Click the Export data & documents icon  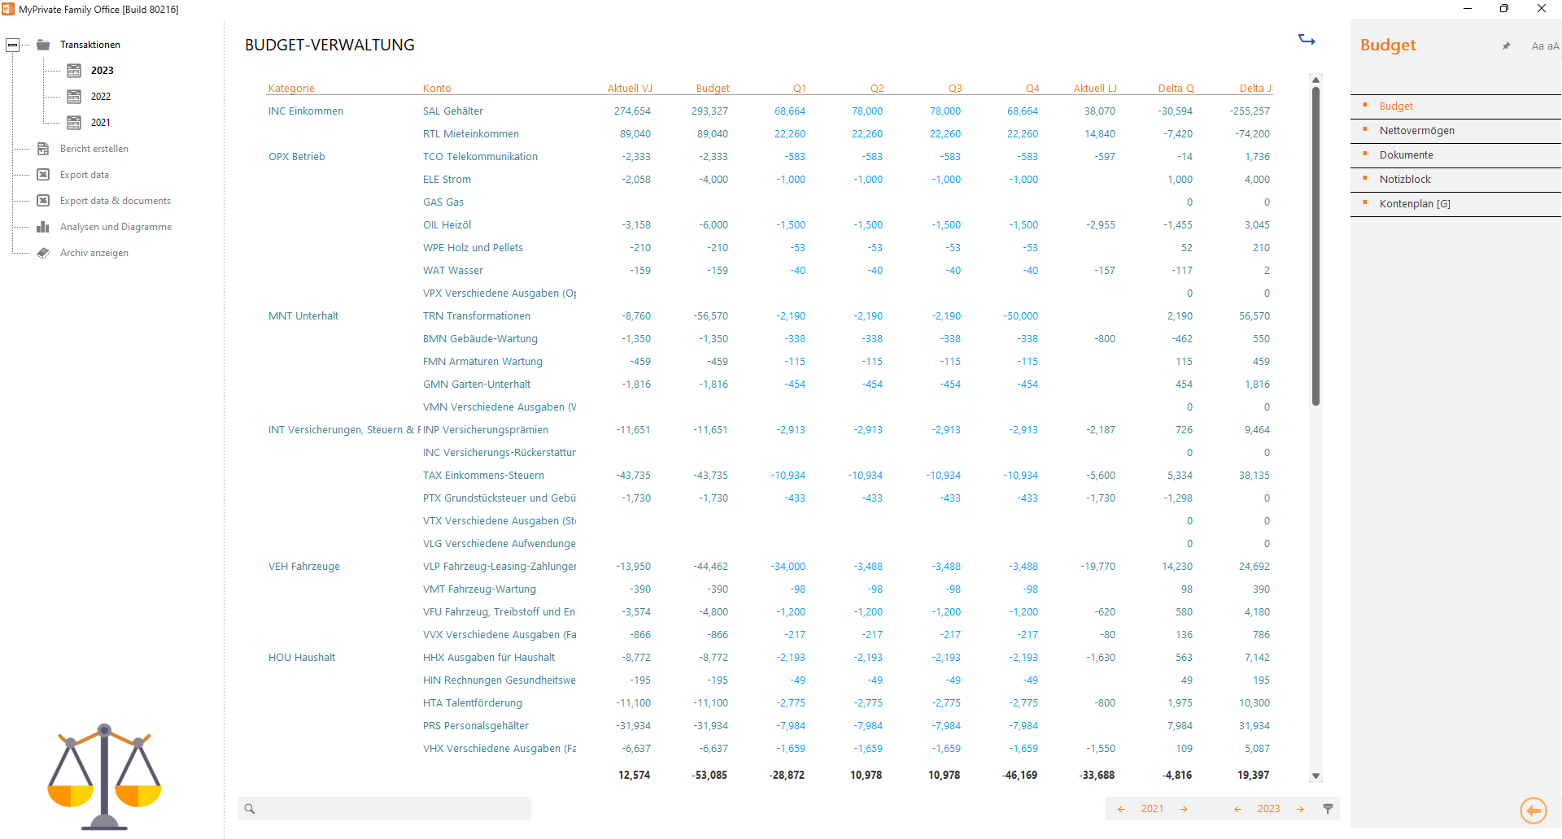click(42, 200)
